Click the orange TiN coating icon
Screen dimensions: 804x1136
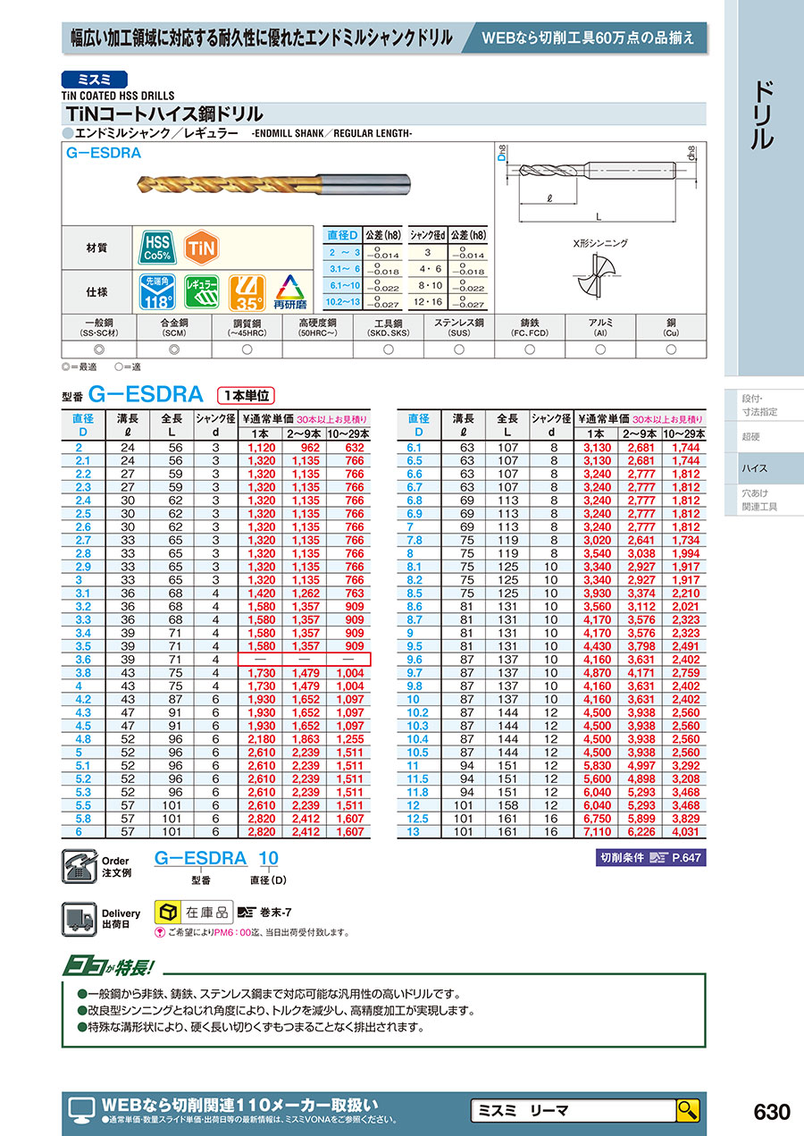(x=202, y=248)
